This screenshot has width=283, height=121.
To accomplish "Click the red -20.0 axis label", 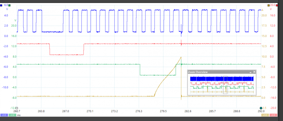I will pos(273,108).
